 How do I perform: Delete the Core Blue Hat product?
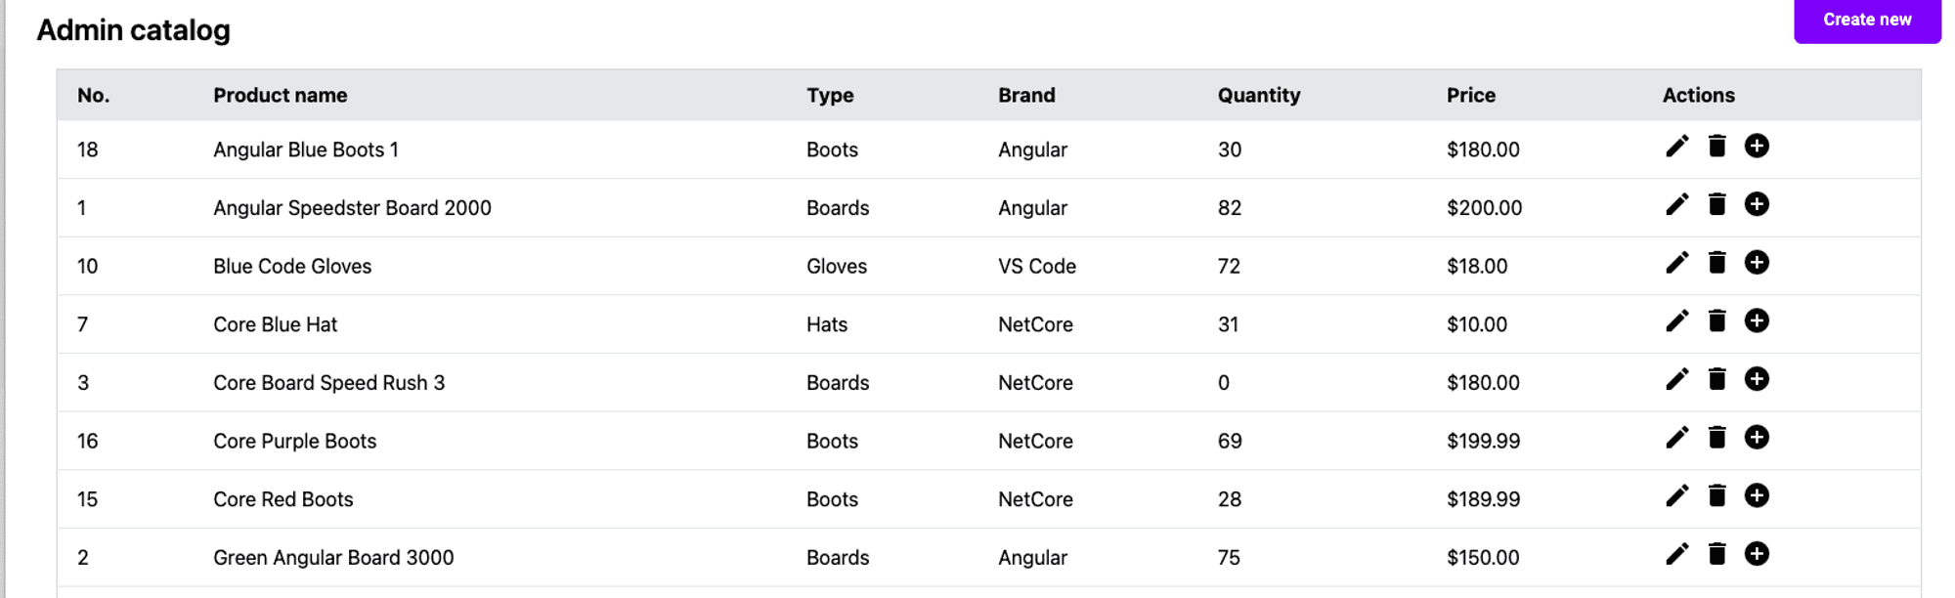(x=1716, y=321)
